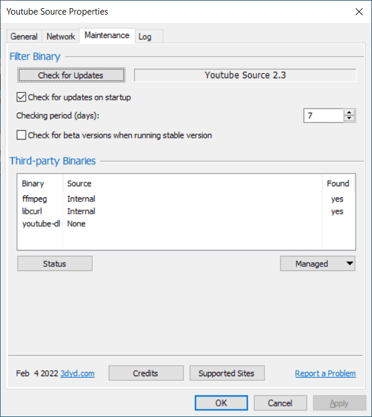Select the ffmpeg row in binaries list
372x417 pixels.
tap(186, 199)
